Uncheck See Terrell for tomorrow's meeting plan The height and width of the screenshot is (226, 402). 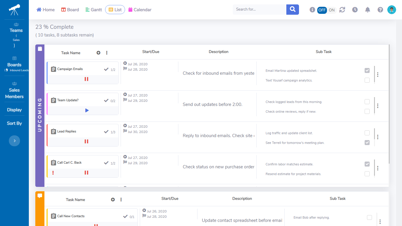[367, 143]
